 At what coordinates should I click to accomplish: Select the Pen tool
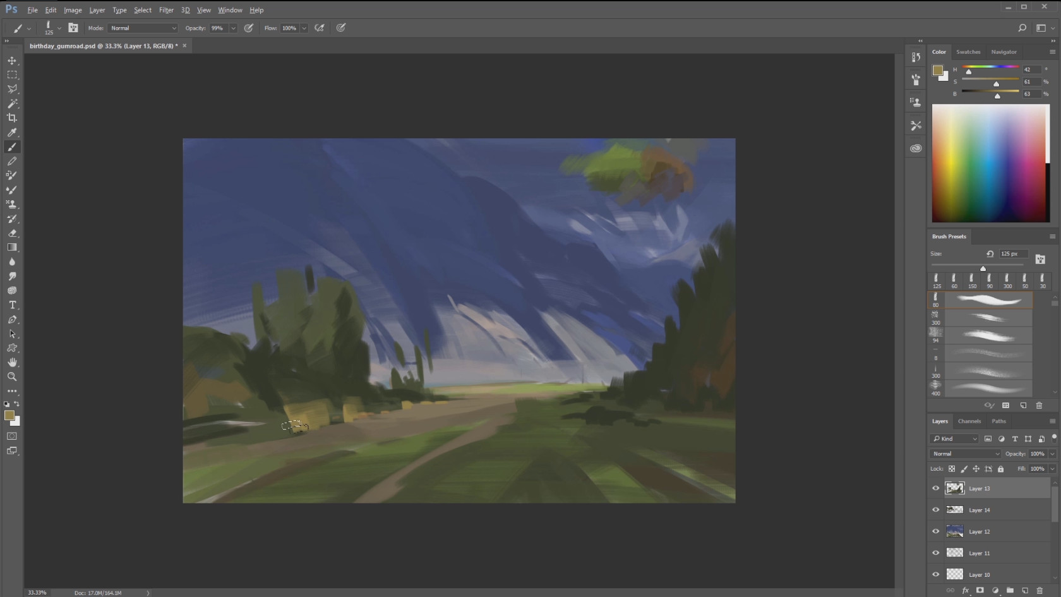click(x=12, y=320)
